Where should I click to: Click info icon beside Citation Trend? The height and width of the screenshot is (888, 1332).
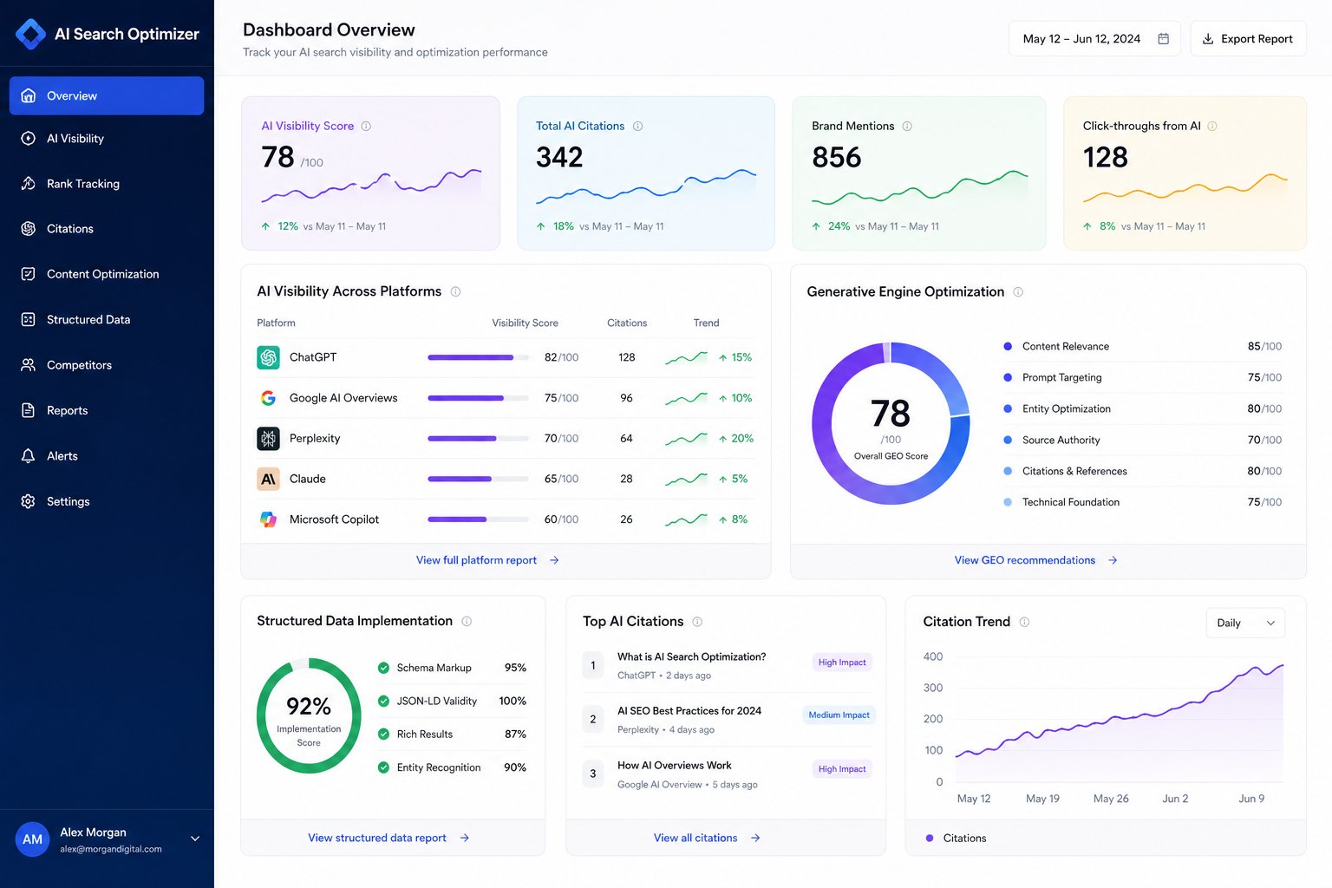tap(1024, 622)
